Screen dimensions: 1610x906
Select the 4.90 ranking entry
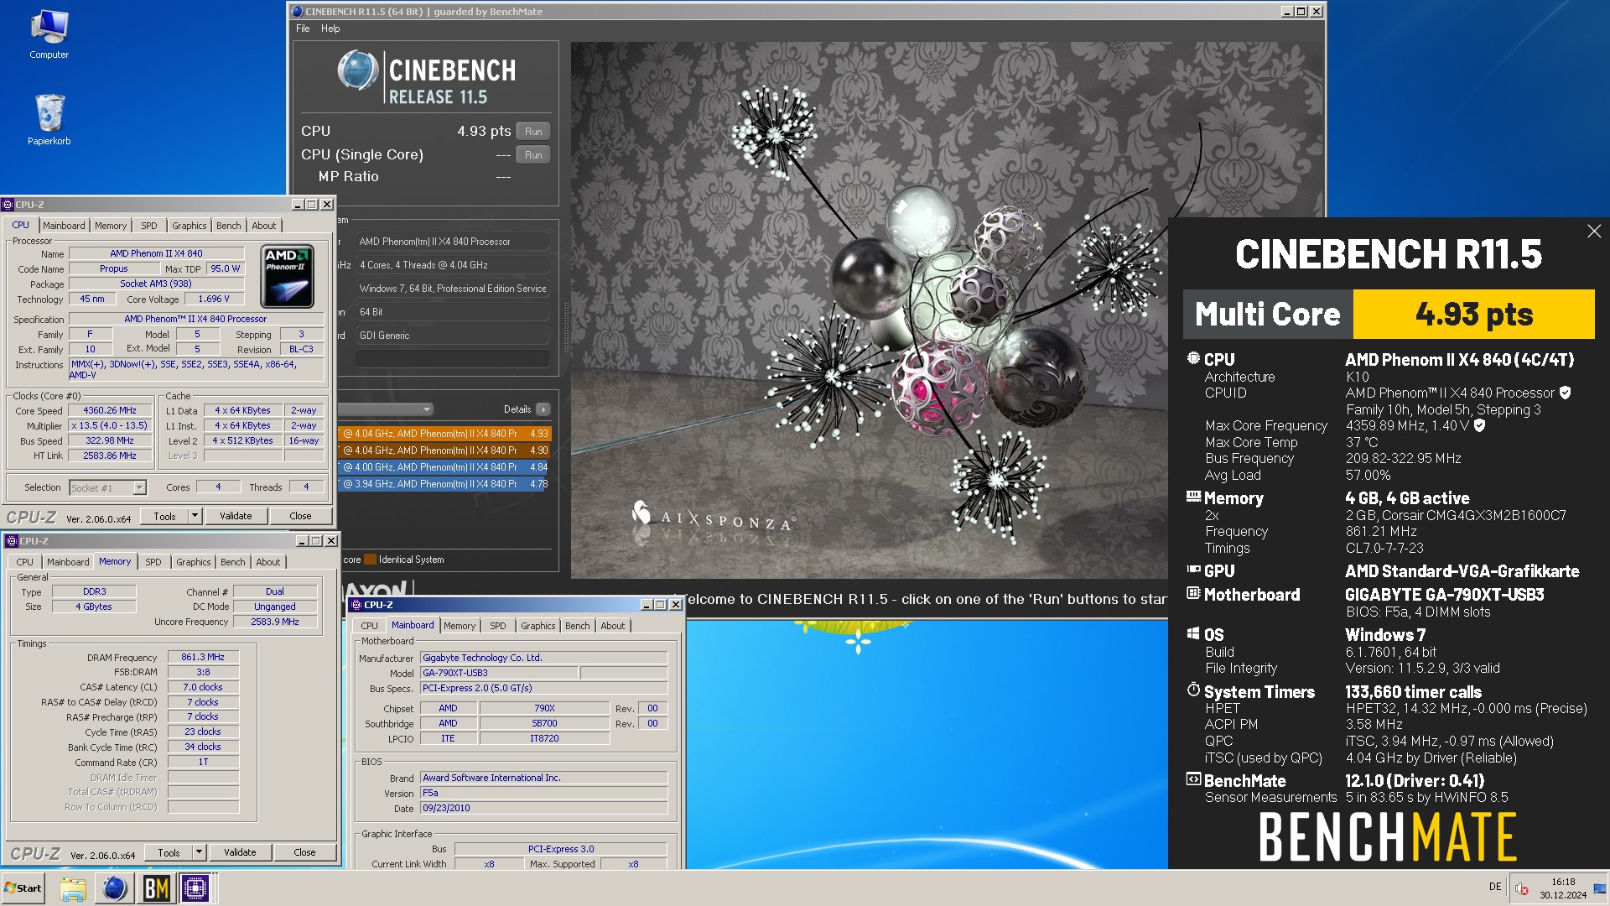pos(444,450)
